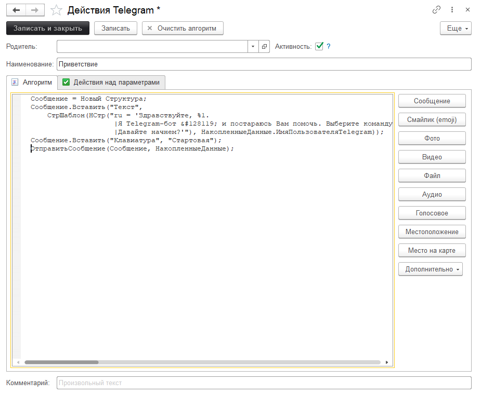
Task: Click the question mark help icon
Action: click(329, 47)
